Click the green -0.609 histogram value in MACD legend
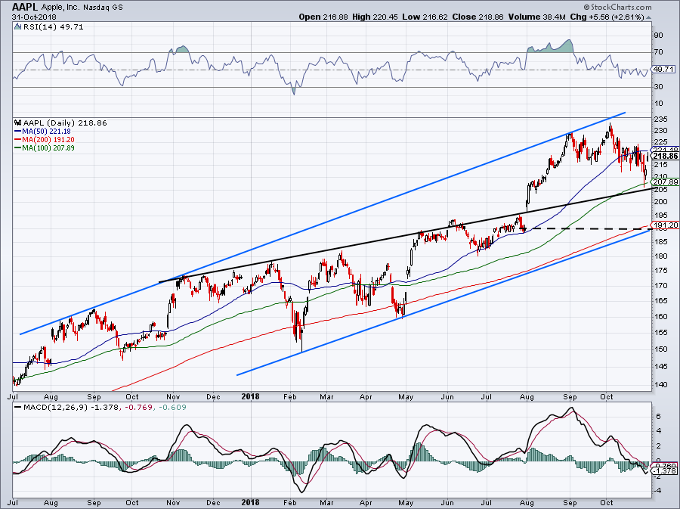This screenshot has width=680, height=509. tap(172, 408)
